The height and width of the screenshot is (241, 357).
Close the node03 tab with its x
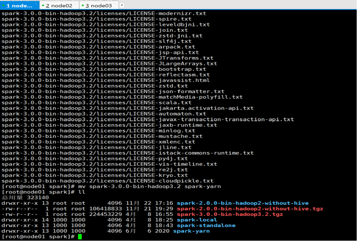(115, 4)
